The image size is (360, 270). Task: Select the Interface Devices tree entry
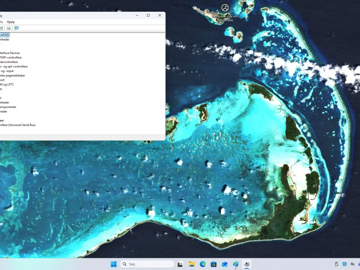coord(10,53)
